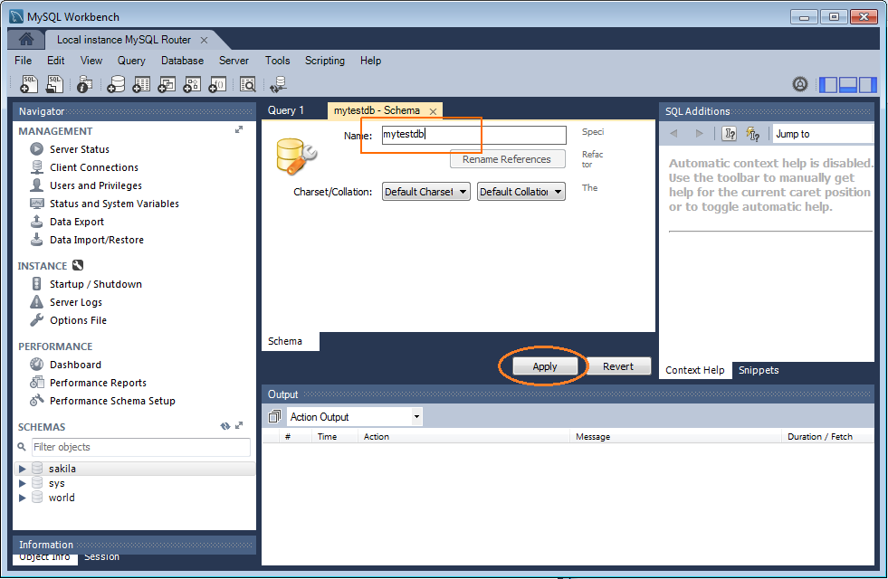Click the Rename References button
The width and height of the screenshot is (888, 579).
point(507,159)
